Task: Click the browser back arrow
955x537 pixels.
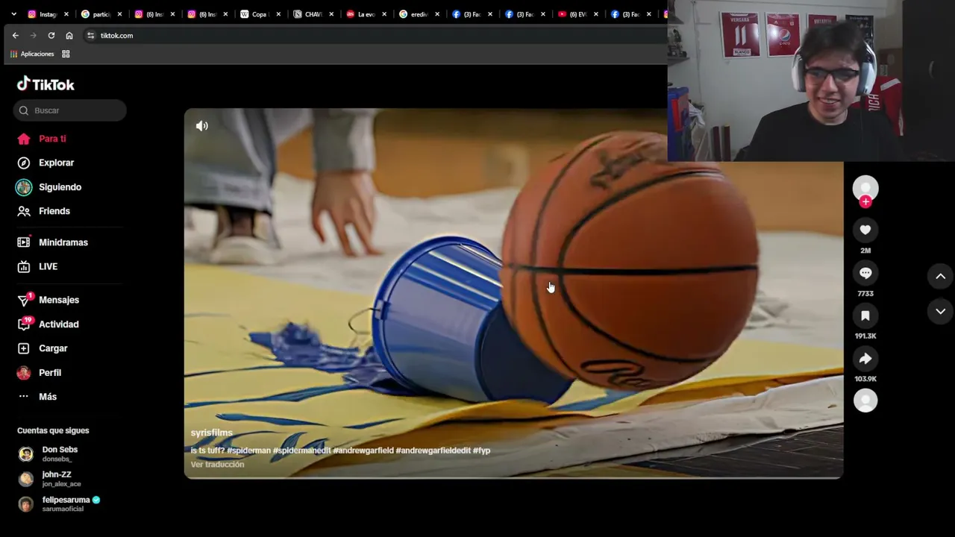Action: pyautogui.click(x=15, y=35)
